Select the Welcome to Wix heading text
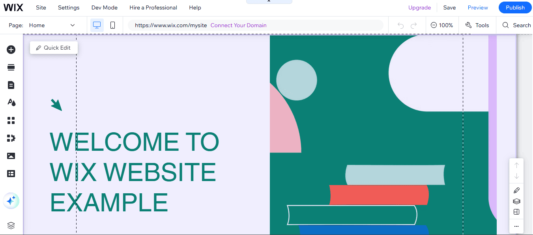Screen dimensions: 533x235 (x=134, y=172)
